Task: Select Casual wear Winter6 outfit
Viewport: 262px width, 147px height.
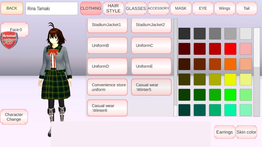Action: (x=107, y=108)
